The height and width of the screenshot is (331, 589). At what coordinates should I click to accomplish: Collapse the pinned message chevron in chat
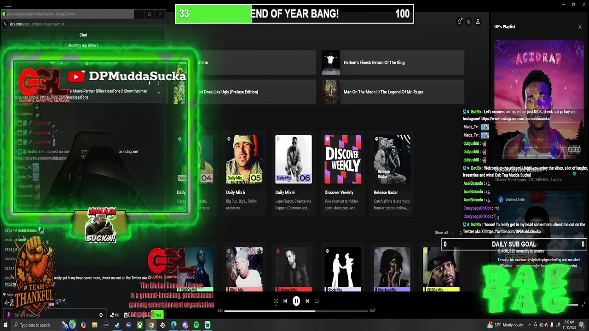159,93
